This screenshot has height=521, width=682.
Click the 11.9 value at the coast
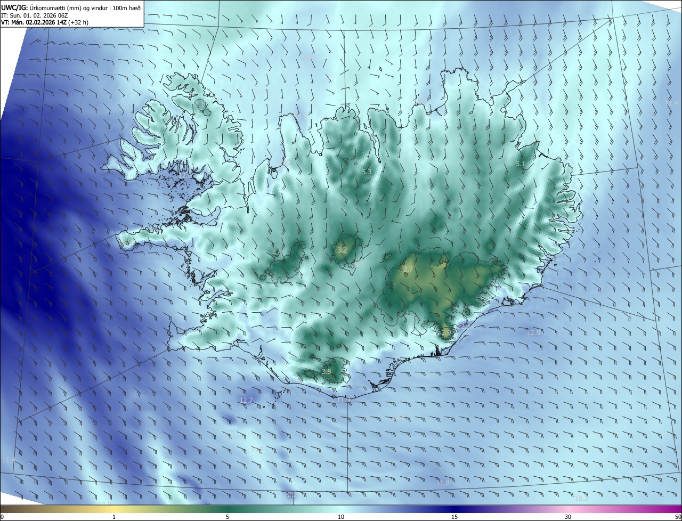click(344, 400)
